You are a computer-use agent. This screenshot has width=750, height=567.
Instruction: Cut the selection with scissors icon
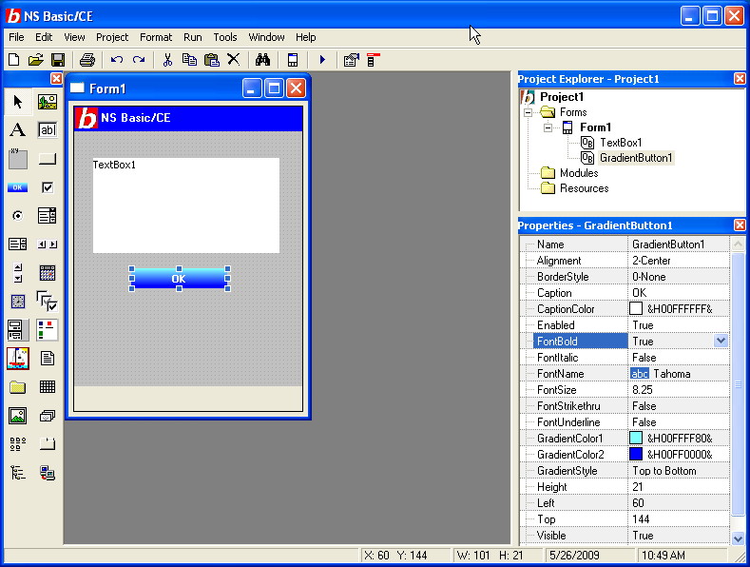tap(167, 60)
